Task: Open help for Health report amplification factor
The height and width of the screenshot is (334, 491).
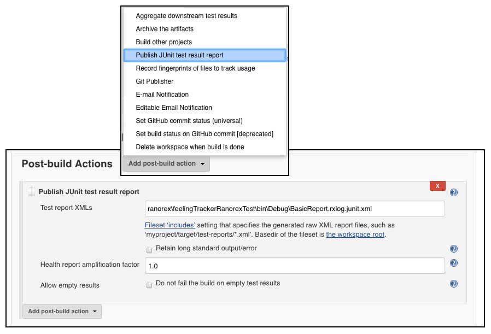Action: point(453,263)
